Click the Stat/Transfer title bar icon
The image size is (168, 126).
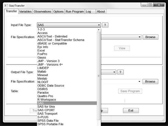click(6, 6)
